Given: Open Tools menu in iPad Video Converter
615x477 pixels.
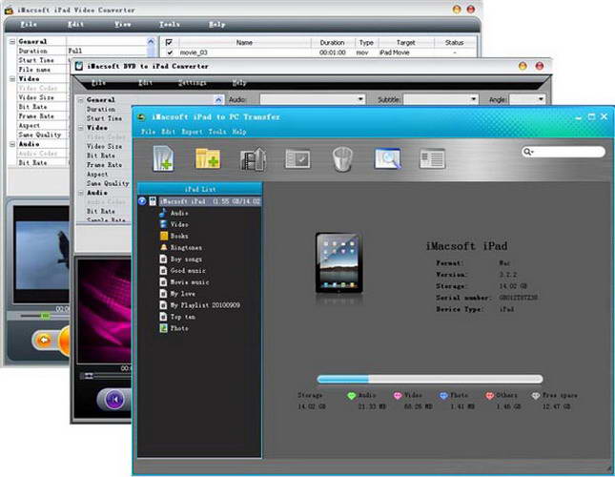Looking at the screenshot, I should pyautogui.click(x=170, y=24).
